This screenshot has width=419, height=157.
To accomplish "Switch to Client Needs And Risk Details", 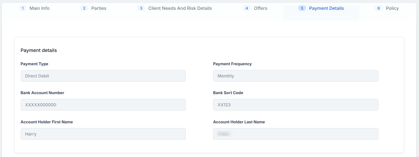I will point(180,8).
